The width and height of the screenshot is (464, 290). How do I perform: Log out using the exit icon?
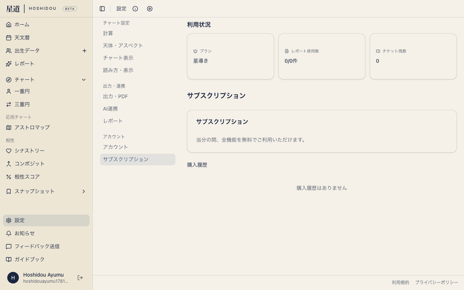point(80,278)
